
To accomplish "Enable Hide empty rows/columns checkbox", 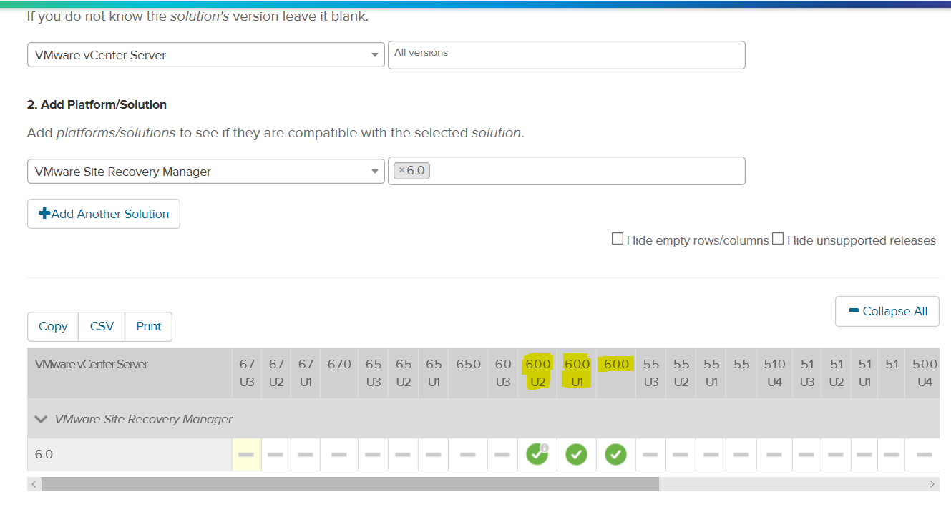I will 618,240.
